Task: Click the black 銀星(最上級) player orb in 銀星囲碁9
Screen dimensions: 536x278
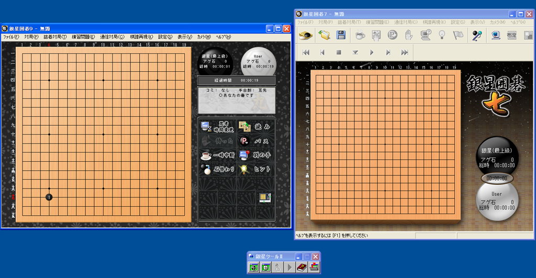Action: (x=215, y=62)
